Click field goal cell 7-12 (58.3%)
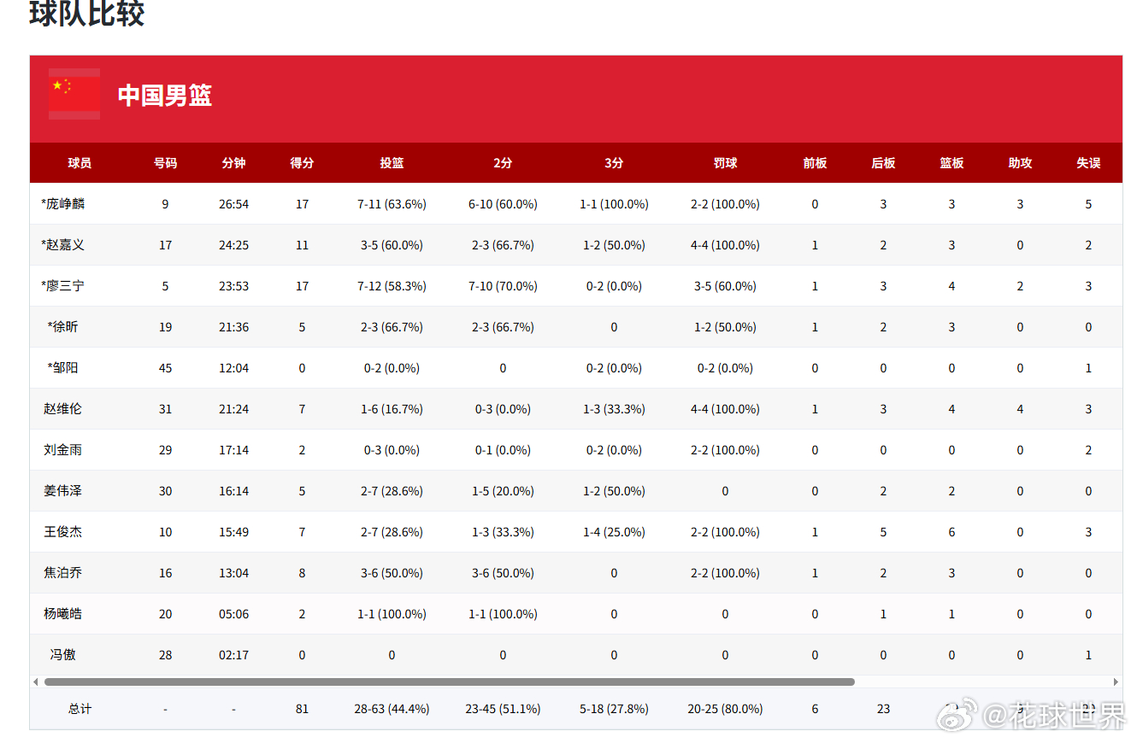The height and width of the screenshot is (743, 1137). [x=392, y=286]
